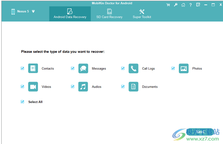
Task: Click the Contacts address book icon
Action: [x=33, y=68]
